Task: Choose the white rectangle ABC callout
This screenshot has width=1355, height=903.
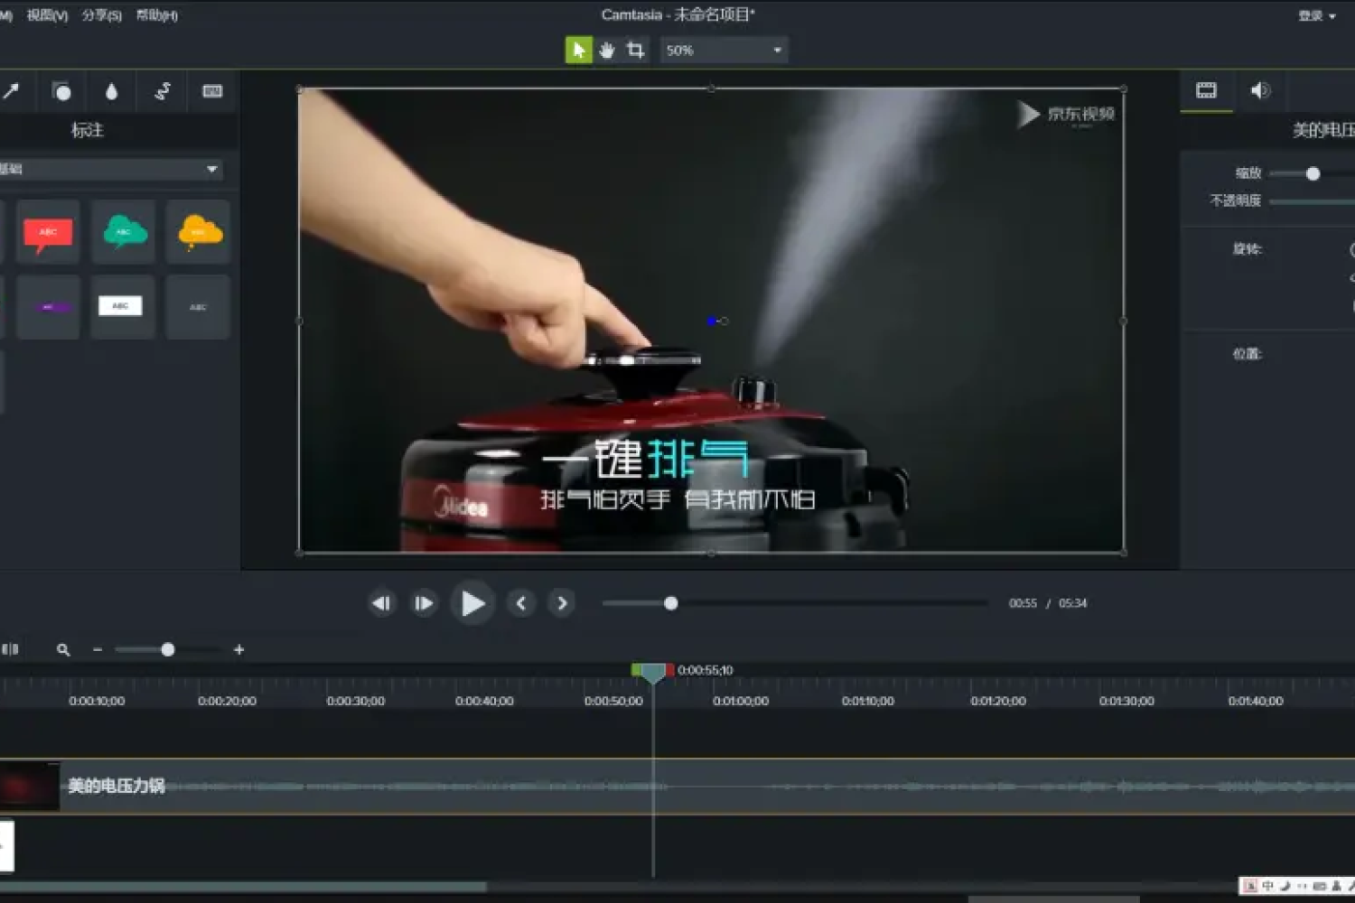Action: (x=124, y=307)
